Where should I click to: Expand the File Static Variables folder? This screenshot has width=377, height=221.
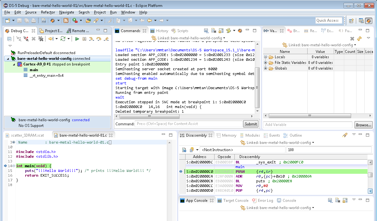(x=266, y=63)
